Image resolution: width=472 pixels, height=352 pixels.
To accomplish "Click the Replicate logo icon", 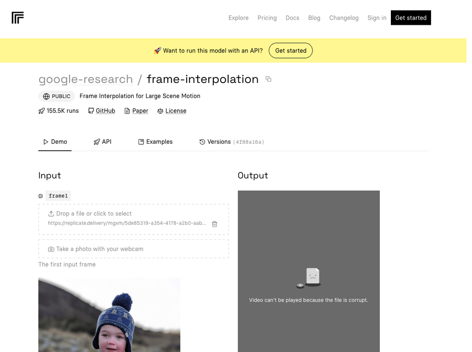I will (18, 18).
